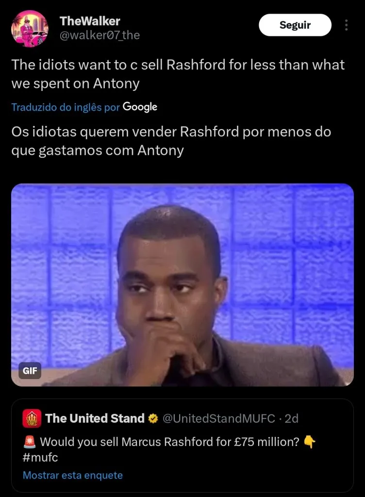
Task: Click the red siren emoji
Action: [x=30, y=442]
